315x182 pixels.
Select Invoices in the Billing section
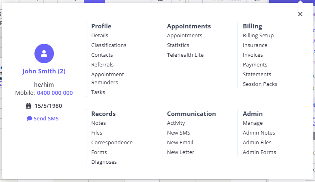click(x=253, y=55)
